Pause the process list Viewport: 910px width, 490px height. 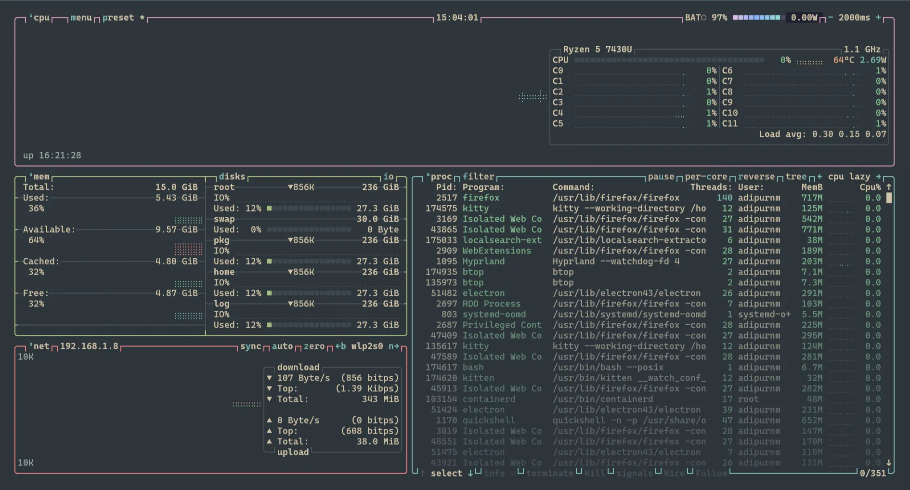pos(661,177)
